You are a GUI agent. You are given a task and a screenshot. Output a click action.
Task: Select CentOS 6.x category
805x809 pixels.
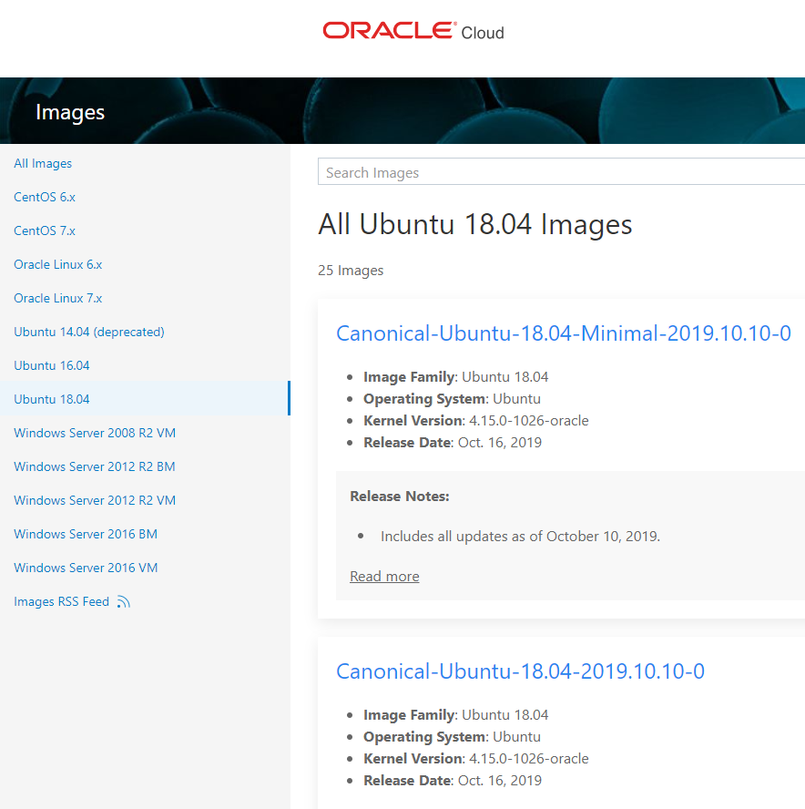(45, 197)
